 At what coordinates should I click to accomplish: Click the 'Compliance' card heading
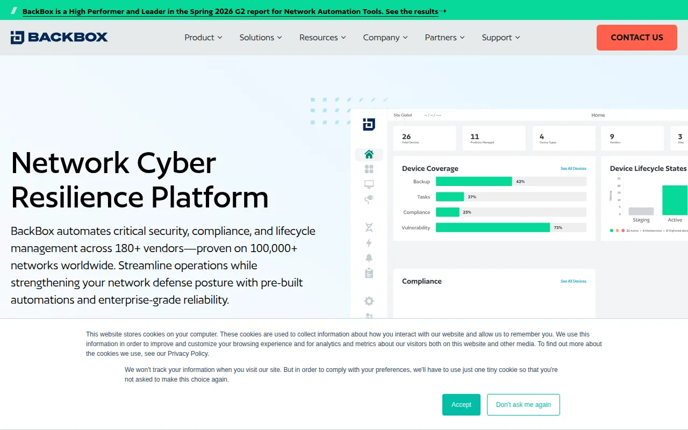point(422,281)
